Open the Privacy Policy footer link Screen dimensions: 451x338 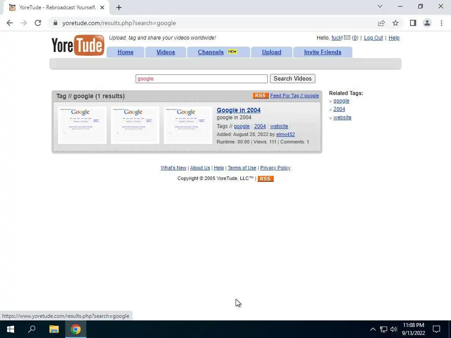click(275, 168)
